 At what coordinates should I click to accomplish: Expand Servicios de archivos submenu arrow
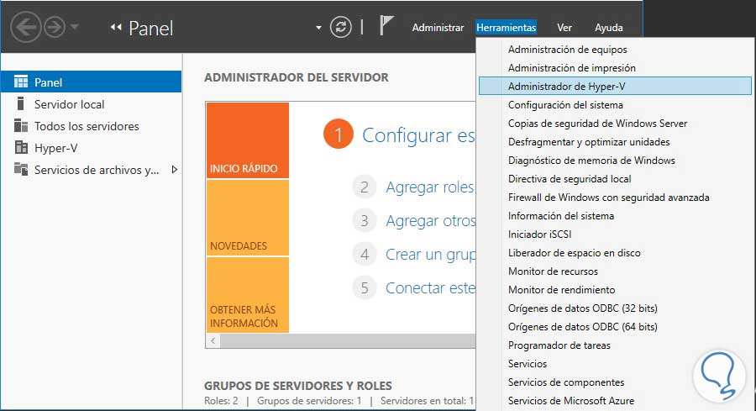point(175,169)
